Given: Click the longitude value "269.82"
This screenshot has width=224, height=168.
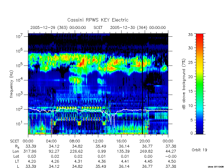Looking at the screenshot, I should pyautogui.click(x=146, y=151).
